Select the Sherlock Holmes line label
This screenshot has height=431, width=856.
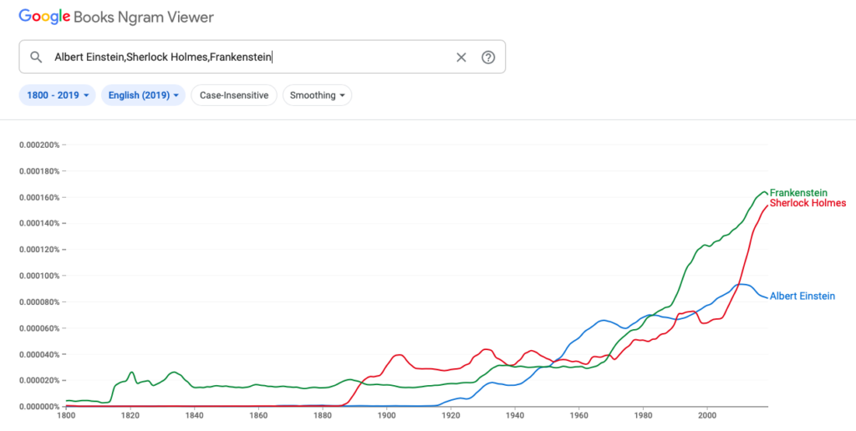pos(808,203)
